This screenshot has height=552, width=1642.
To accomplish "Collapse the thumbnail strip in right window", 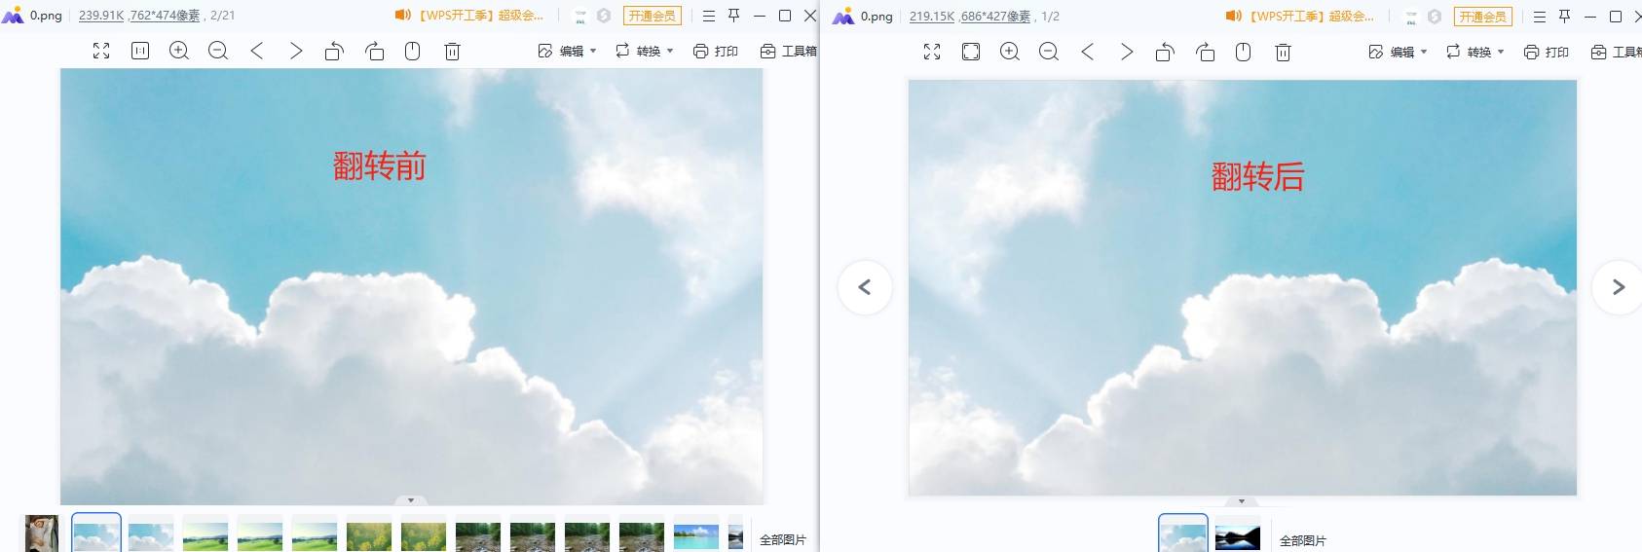I will coord(1242,501).
